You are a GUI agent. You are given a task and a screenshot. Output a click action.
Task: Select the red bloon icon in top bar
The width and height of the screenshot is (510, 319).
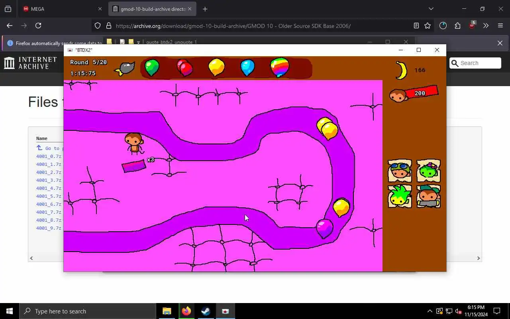(184, 67)
